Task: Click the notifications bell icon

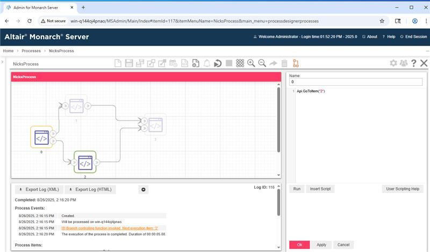Action: point(207,63)
